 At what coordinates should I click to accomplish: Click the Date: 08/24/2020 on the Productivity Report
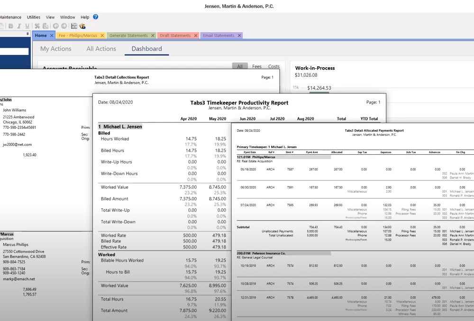coord(116,102)
